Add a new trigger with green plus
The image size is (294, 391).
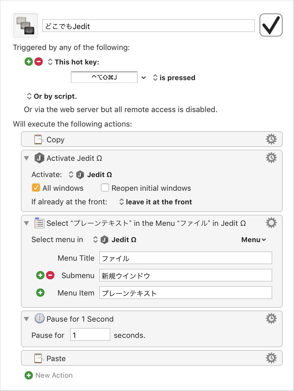coord(29,62)
